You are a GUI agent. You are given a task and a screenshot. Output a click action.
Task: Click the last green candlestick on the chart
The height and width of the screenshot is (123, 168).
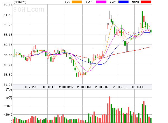(x=151, y=31)
